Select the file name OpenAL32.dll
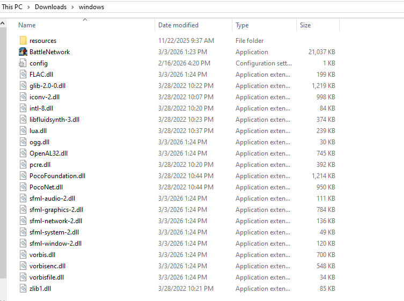The width and height of the screenshot is (404, 301). (48, 153)
